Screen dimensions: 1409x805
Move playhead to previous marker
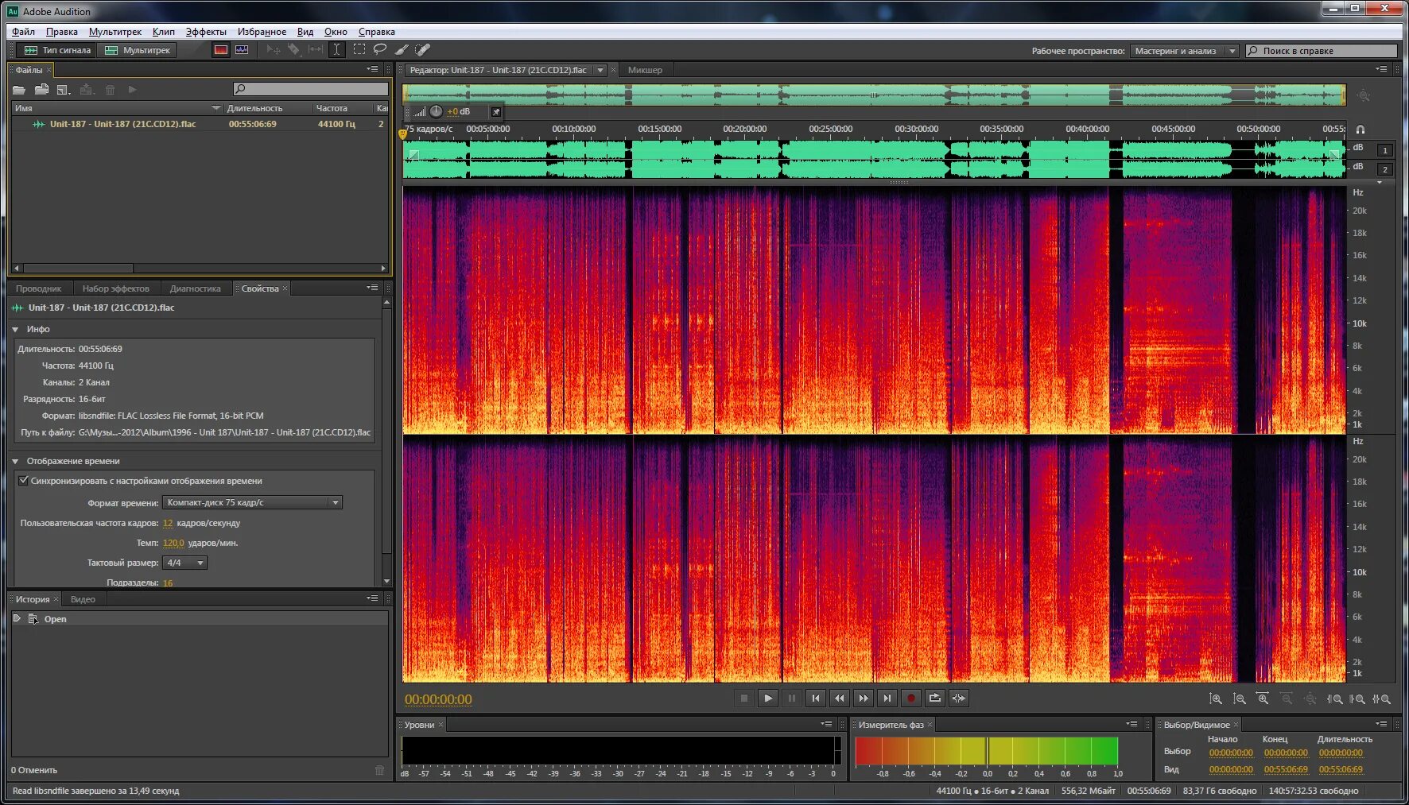[816, 699]
